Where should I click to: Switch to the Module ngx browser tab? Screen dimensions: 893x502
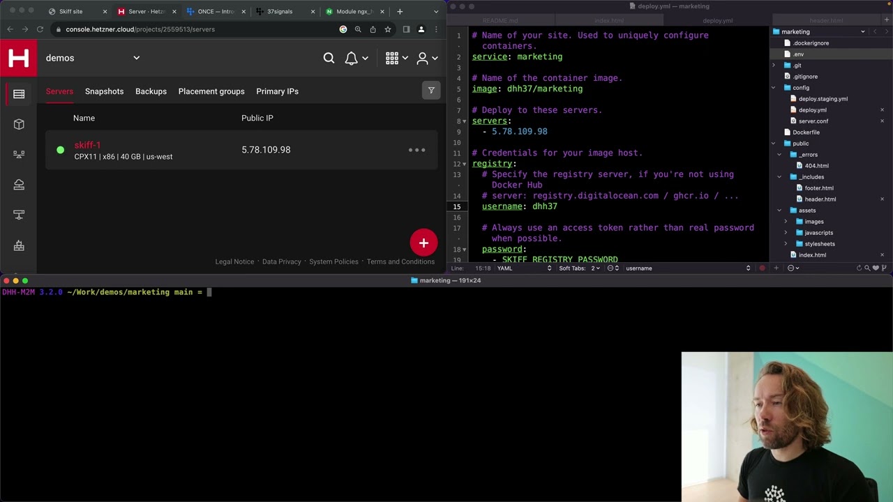click(355, 11)
